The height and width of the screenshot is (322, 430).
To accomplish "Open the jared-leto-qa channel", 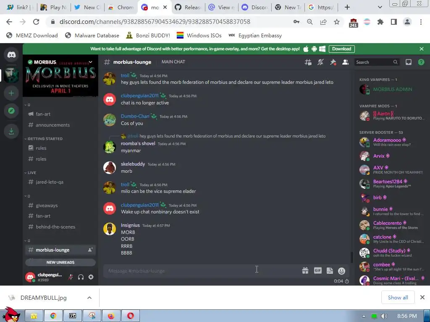I will click(60, 182).
